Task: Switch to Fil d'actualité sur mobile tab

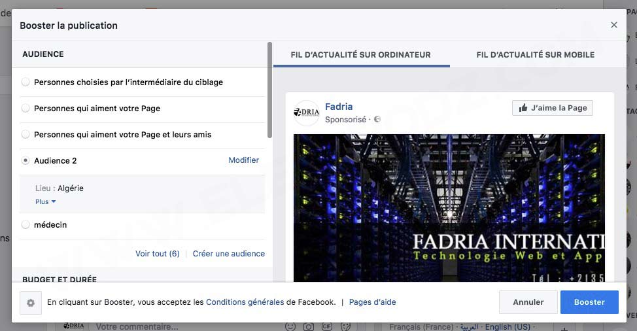Action: (536, 55)
